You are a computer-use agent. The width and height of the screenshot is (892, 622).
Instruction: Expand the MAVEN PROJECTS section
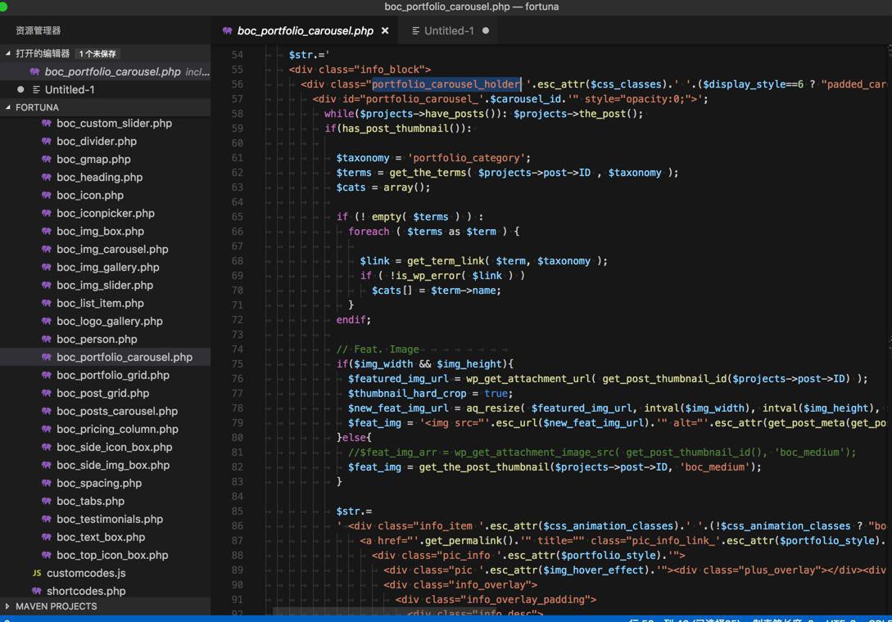[x=8, y=606]
